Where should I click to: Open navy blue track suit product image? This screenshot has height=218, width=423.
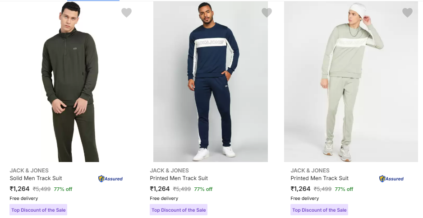click(x=211, y=82)
